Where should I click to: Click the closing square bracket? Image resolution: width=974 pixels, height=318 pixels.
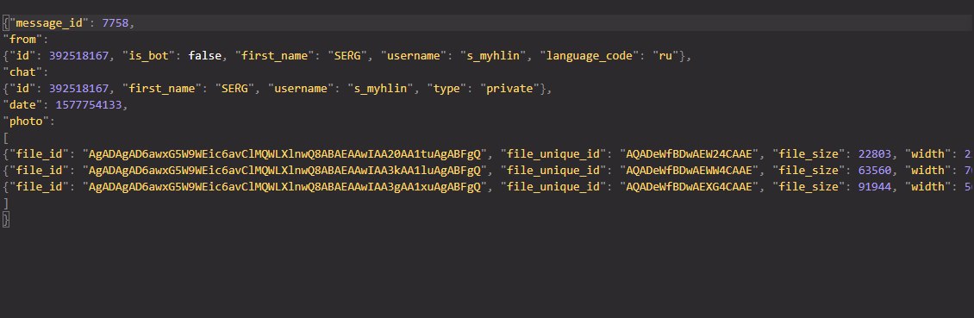(5, 203)
